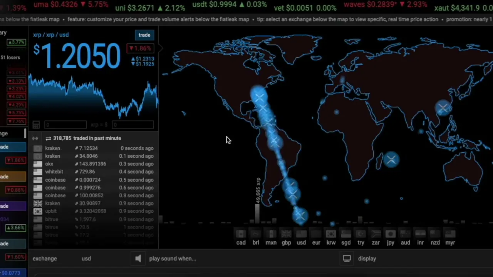Viewport: 493px width, 277px height.
Task: Click the coinbase 0.999276 trade row
Action: pos(94,187)
